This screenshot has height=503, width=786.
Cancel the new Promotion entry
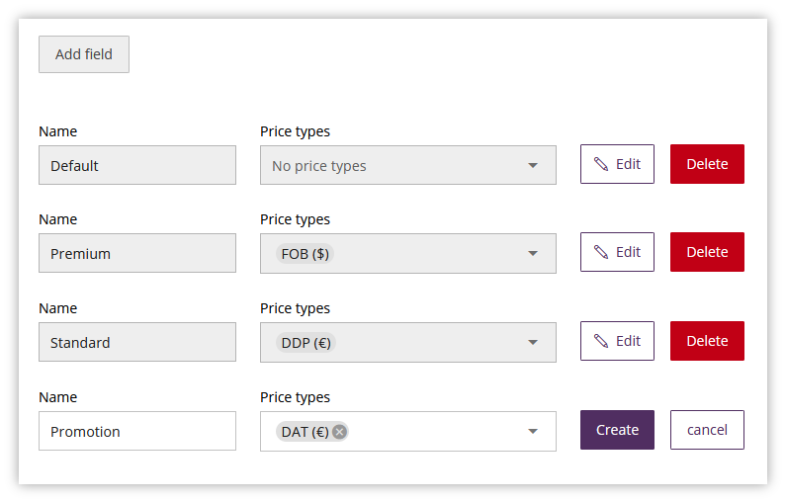click(707, 430)
